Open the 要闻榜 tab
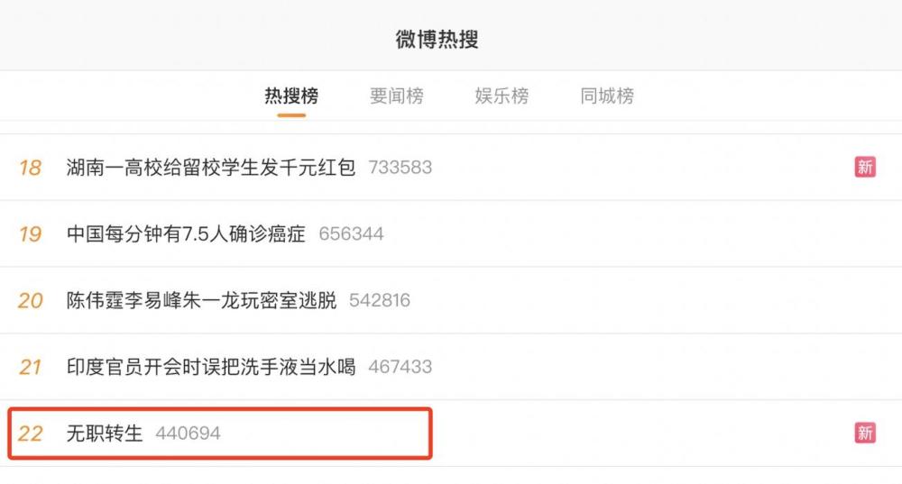Image resolution: width=902 pixels, height=484 pixels. click(396, 96)
